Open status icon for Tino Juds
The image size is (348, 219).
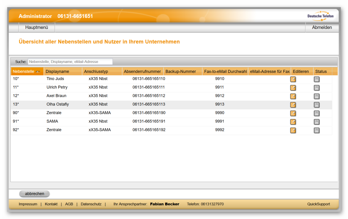[x=316, y=79]
